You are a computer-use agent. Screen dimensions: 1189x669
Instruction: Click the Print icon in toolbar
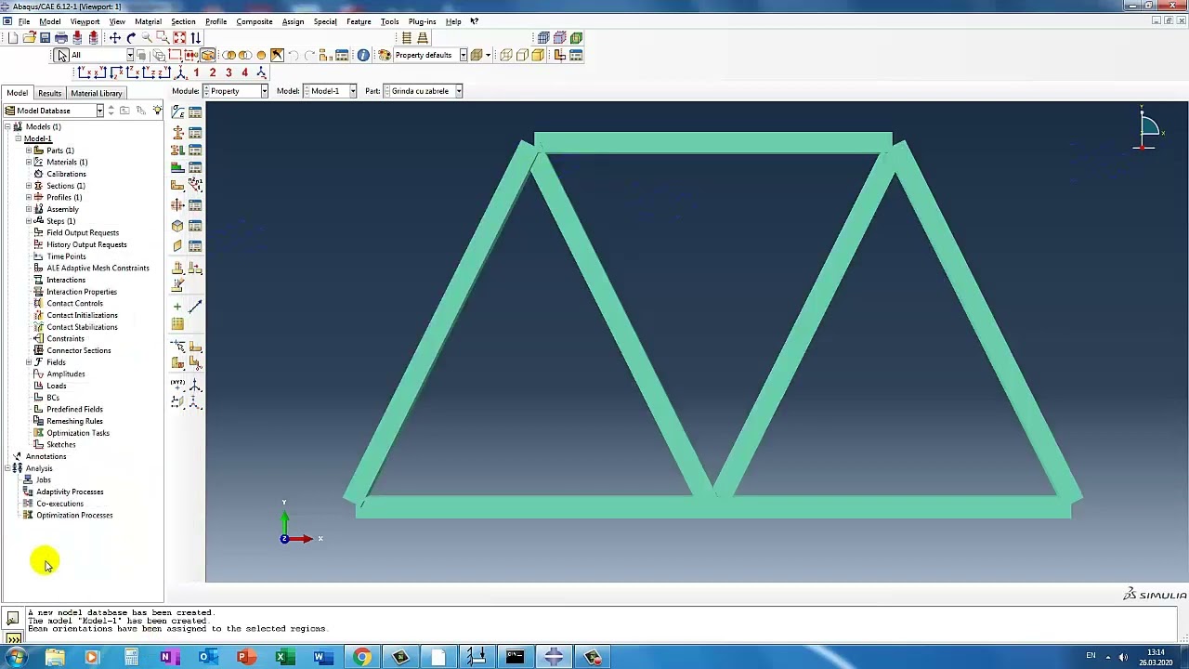click(61, 37)
